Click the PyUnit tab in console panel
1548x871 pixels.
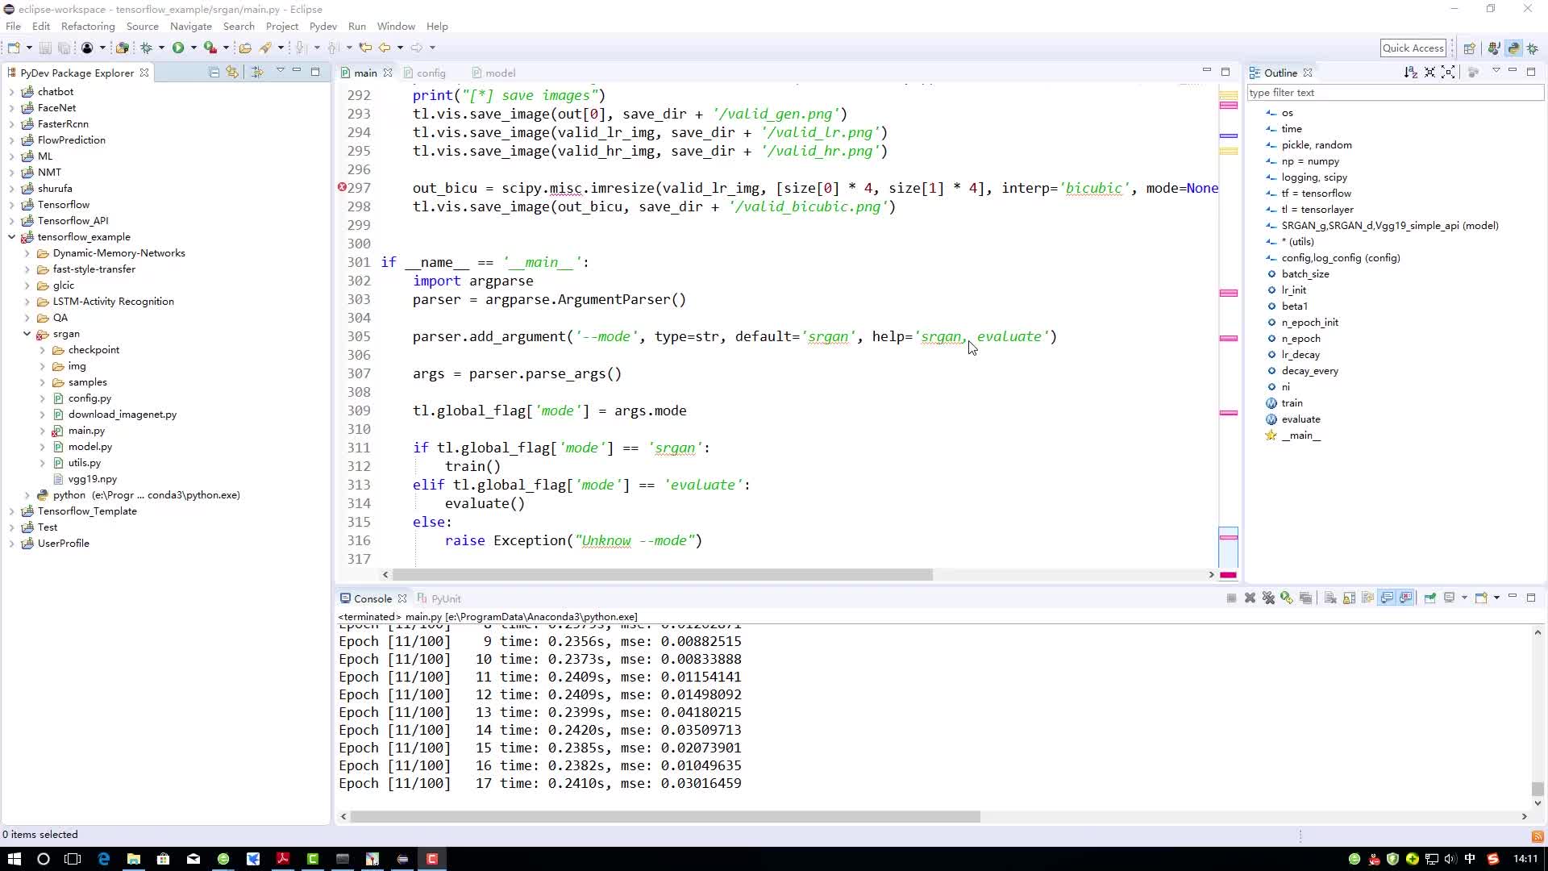point(444,598)
